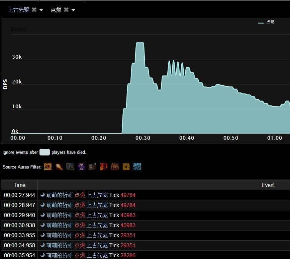Viewport: 290px width, 259px height.
Task: Click the 上古先驱 filter label at top
Action: [19, 10]
